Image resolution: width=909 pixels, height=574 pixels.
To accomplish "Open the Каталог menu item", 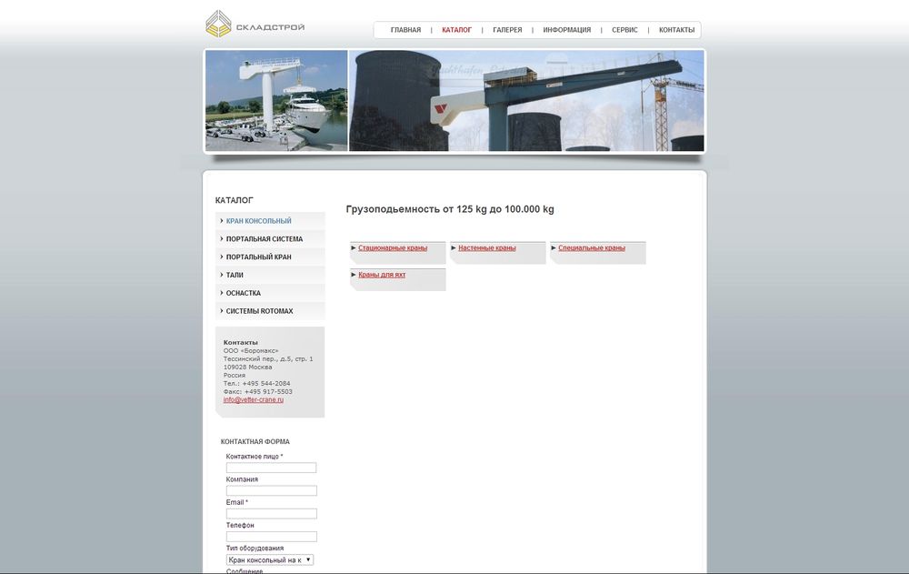I will coord(456,30).
